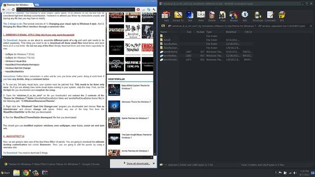Click the Chrome page vertical scrollbar

(155, 84)
